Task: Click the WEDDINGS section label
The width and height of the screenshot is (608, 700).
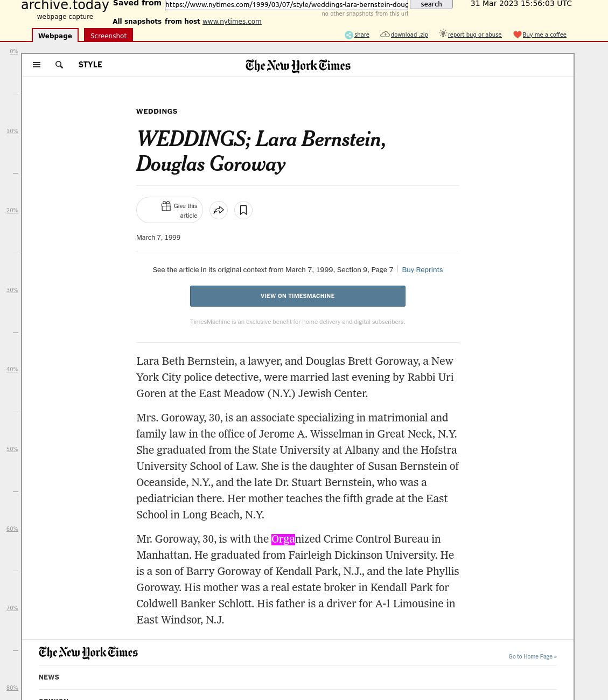Action: pyautogui.click(x=157, y=112)
